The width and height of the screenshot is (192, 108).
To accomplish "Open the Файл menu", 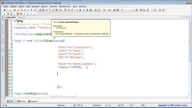I will pyautogui.click(x=6, y=6).
